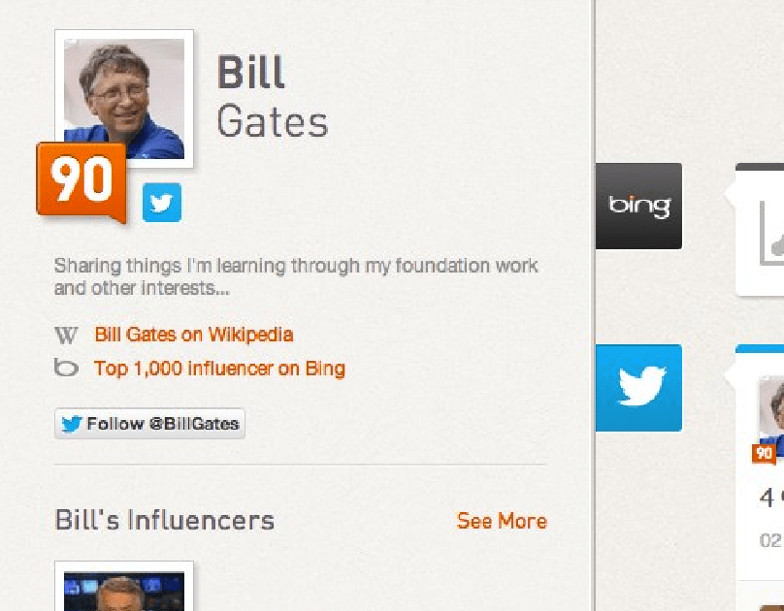Screen dimensions: 784x611
Task: Click the orange Klout score 90 badge
Action: coord(82,180)
